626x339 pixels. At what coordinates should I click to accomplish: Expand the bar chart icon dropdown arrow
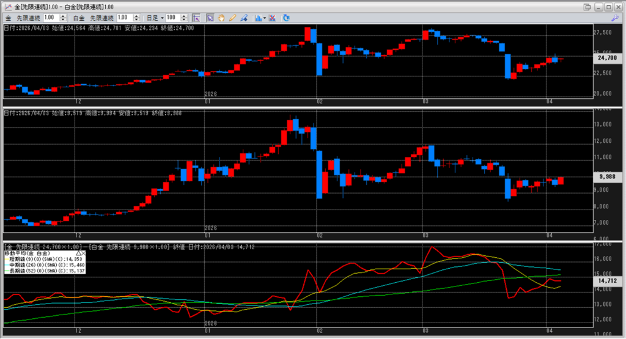click(x=265, y=18)
